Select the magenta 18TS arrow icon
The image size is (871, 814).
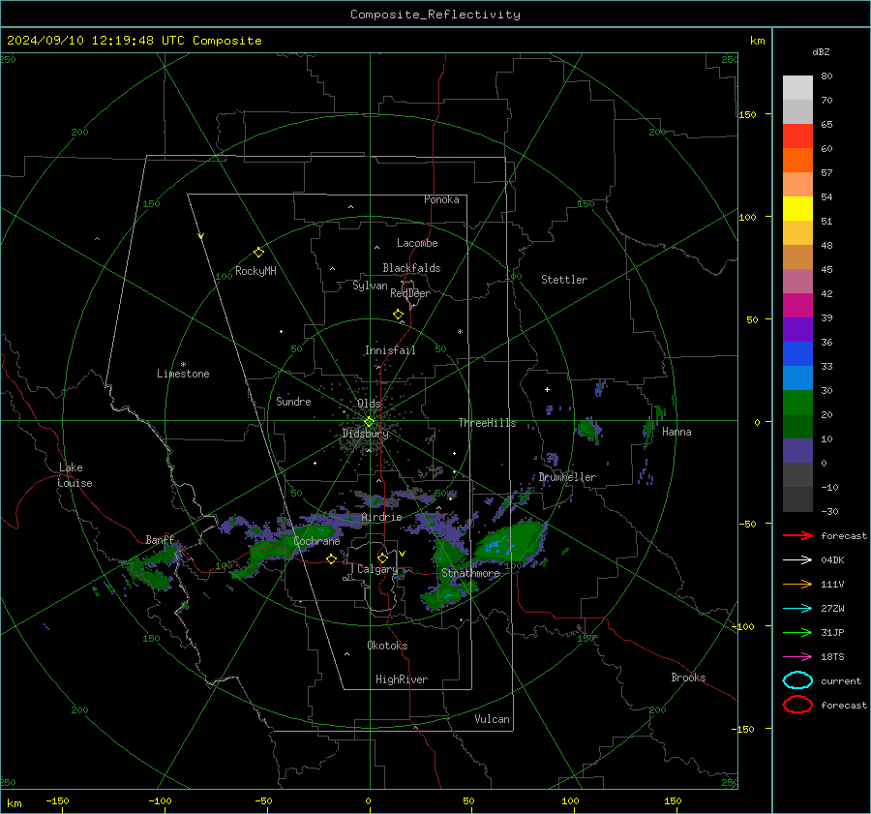pyautogui.click(x=797, y=657)
